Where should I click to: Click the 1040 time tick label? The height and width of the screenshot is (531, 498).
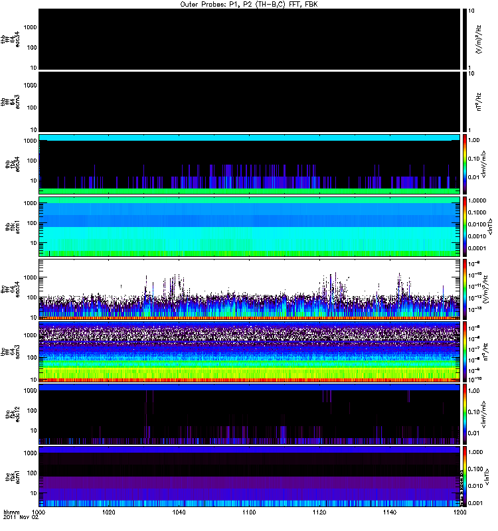[x=179, y=513]
